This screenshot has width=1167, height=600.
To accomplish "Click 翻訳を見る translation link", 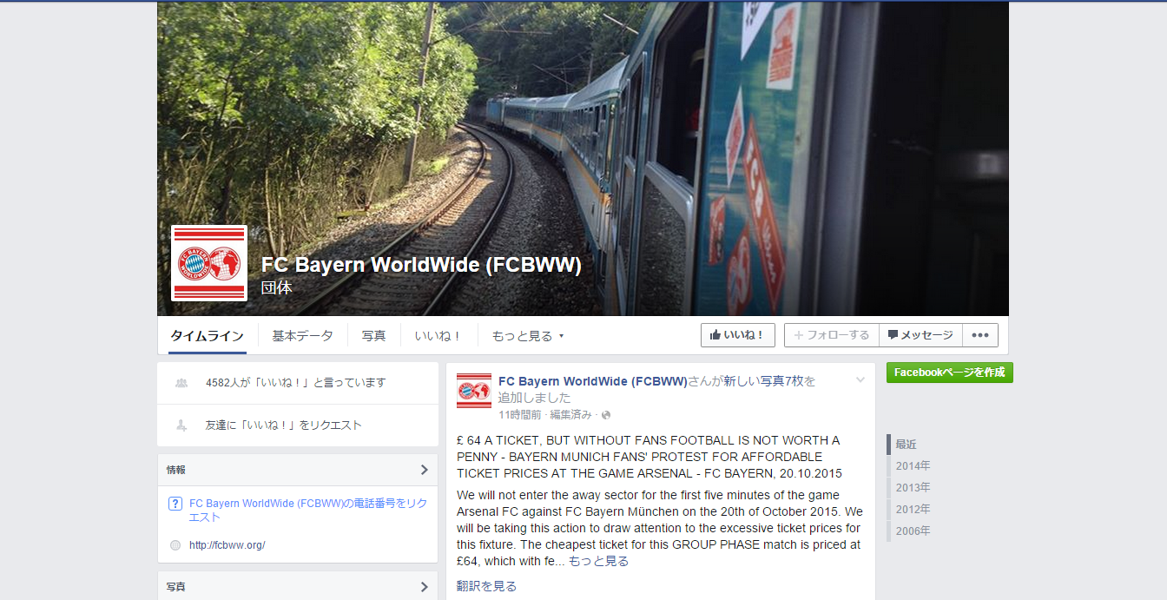I will click(486, 586).
